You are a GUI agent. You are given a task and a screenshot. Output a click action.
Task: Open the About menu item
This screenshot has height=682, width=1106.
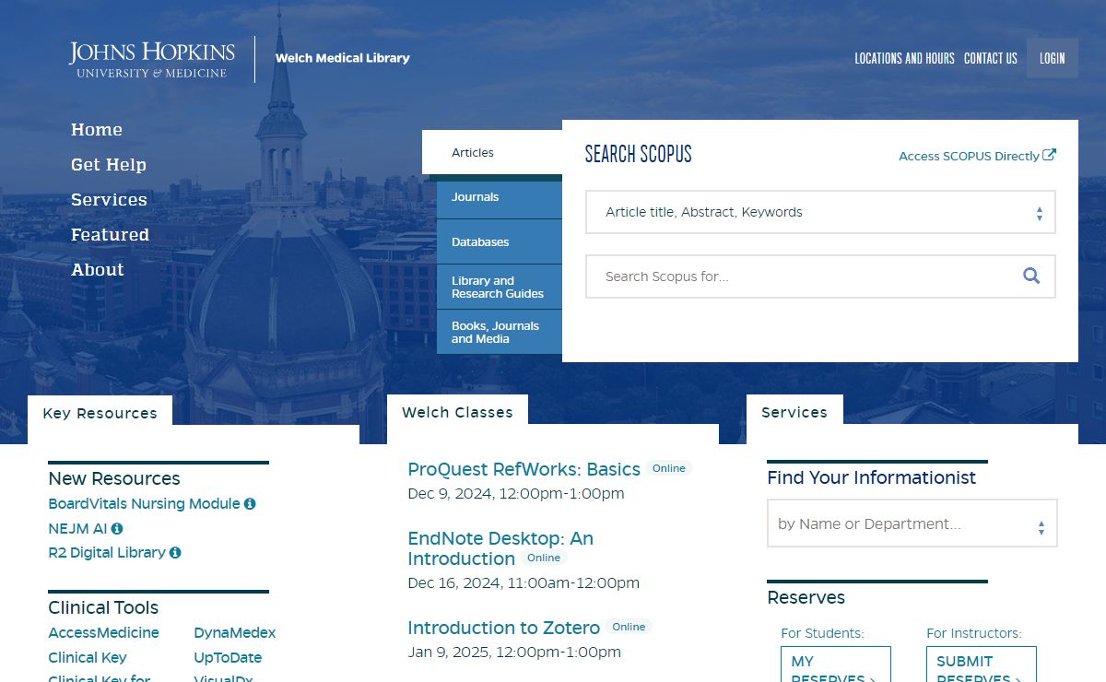[x=98, y=270]
